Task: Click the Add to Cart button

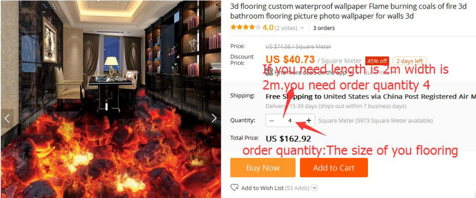Action: [334, 168]
